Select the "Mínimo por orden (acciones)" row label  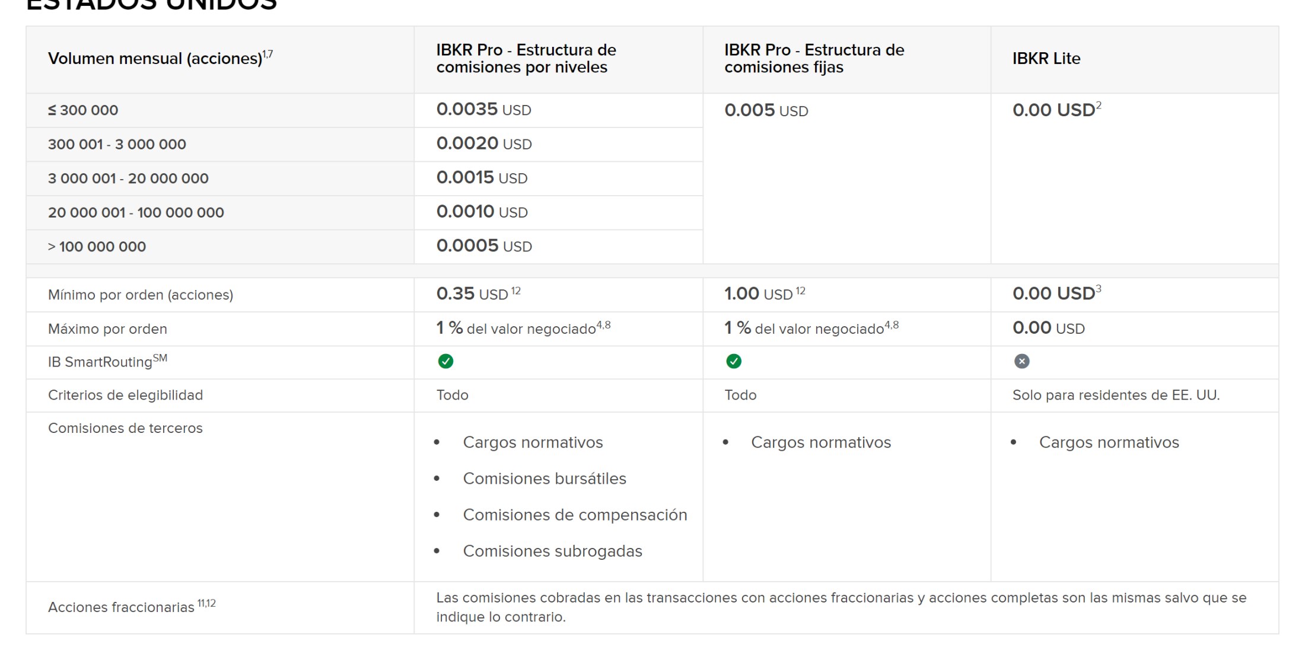[141, 295]
